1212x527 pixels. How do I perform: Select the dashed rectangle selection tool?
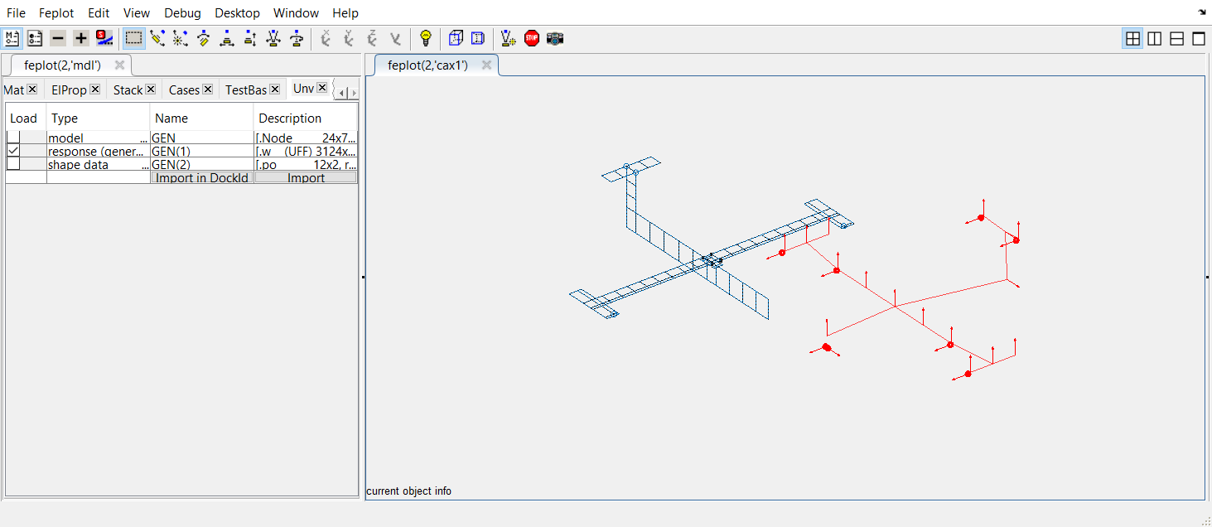point(133,38)
